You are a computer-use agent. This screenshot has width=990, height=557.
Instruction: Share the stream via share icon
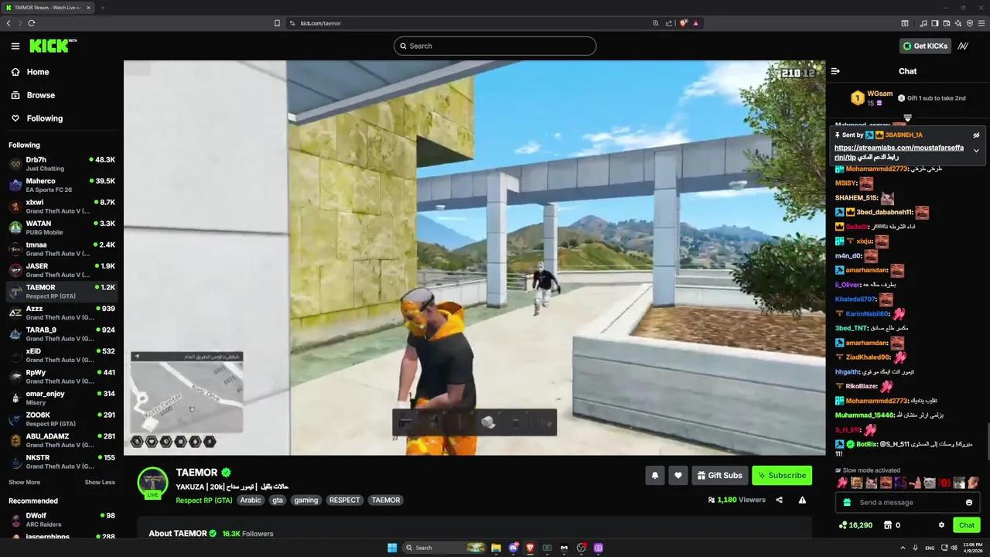(x=779, y=500)
